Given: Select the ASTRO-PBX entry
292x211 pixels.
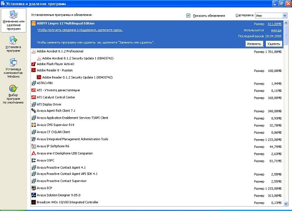Looking at the screenshot, I should 157,83.
